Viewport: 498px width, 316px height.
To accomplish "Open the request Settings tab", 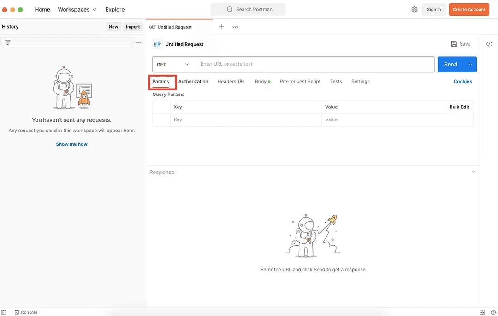I will (361, 82).
